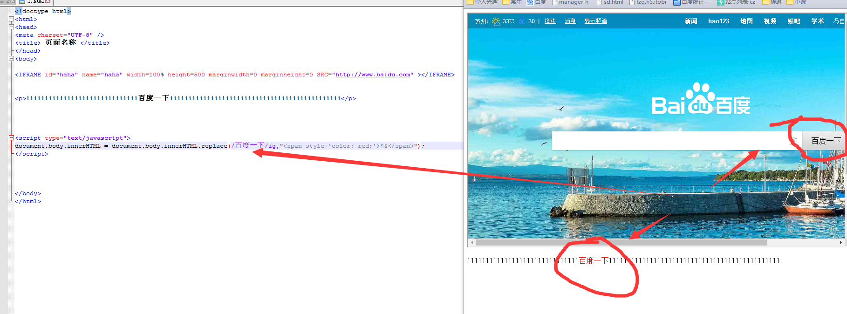Click the red 百度一下 text in page
847x314 pixels.
(594, 261)
